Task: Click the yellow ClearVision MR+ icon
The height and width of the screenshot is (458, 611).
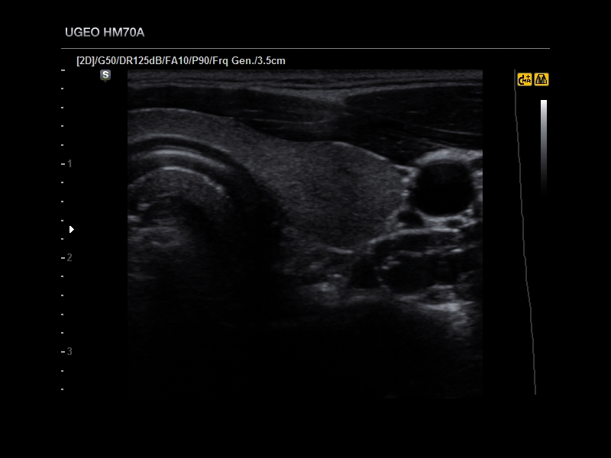Action: tap(525, 79)
